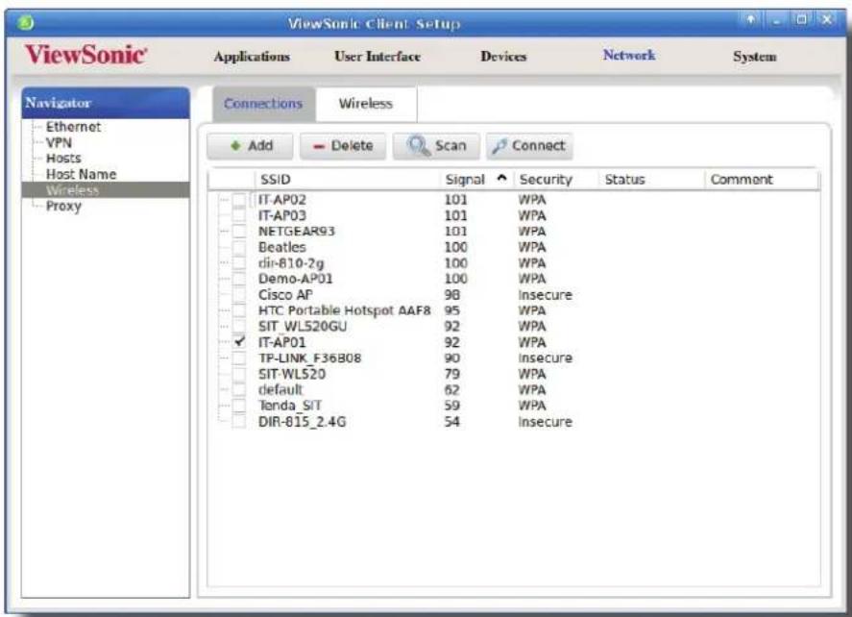Select the Cisco AP network name
Viewport: 852px width, 617px height.
[285, 295]
